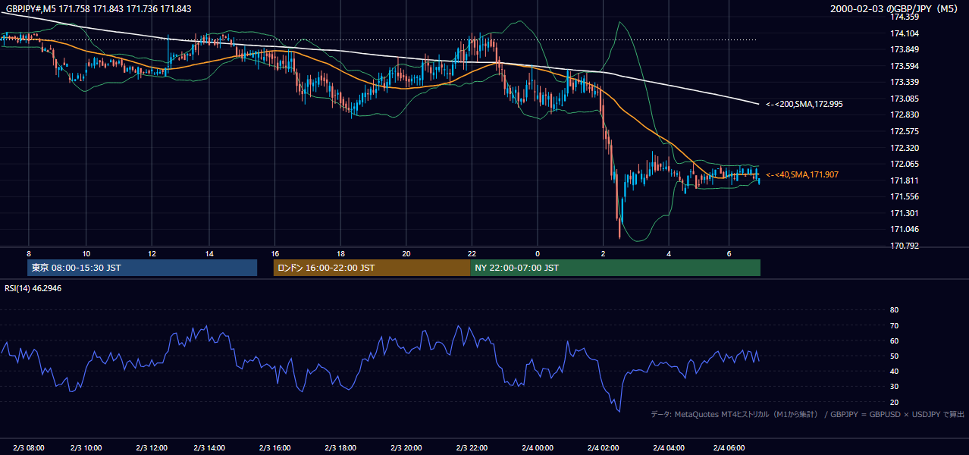Click RSI scale value 30

click(x=894, y=386)
